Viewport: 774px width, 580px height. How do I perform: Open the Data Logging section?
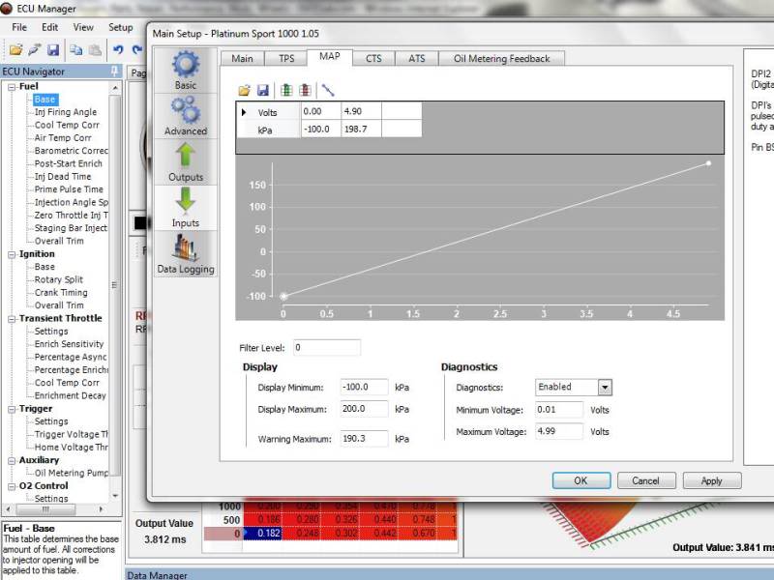(x=186, y=254)
